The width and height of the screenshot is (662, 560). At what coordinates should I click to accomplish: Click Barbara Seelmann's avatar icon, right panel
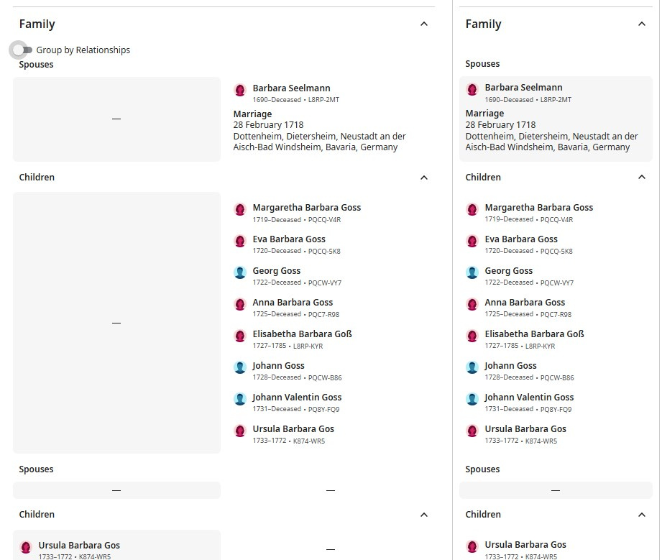coord(472,90)
